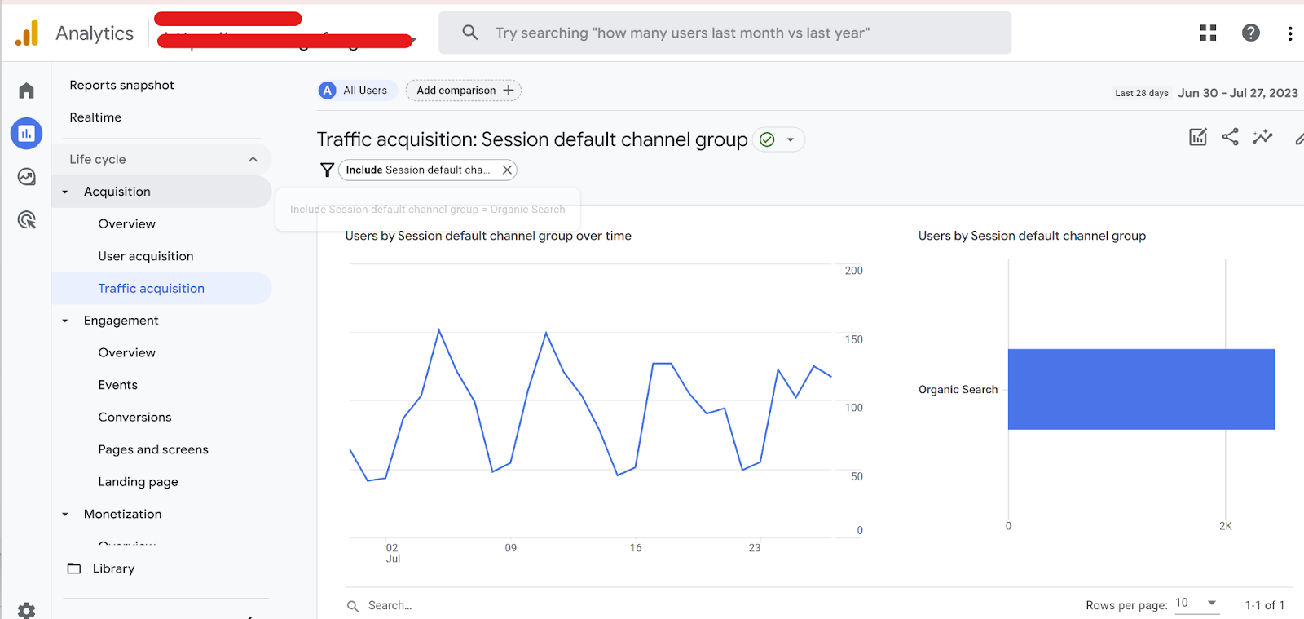Viewport: 1304px width, 619px height.
Task: Click the Add comparison button
Action: (x=464, y=91)
